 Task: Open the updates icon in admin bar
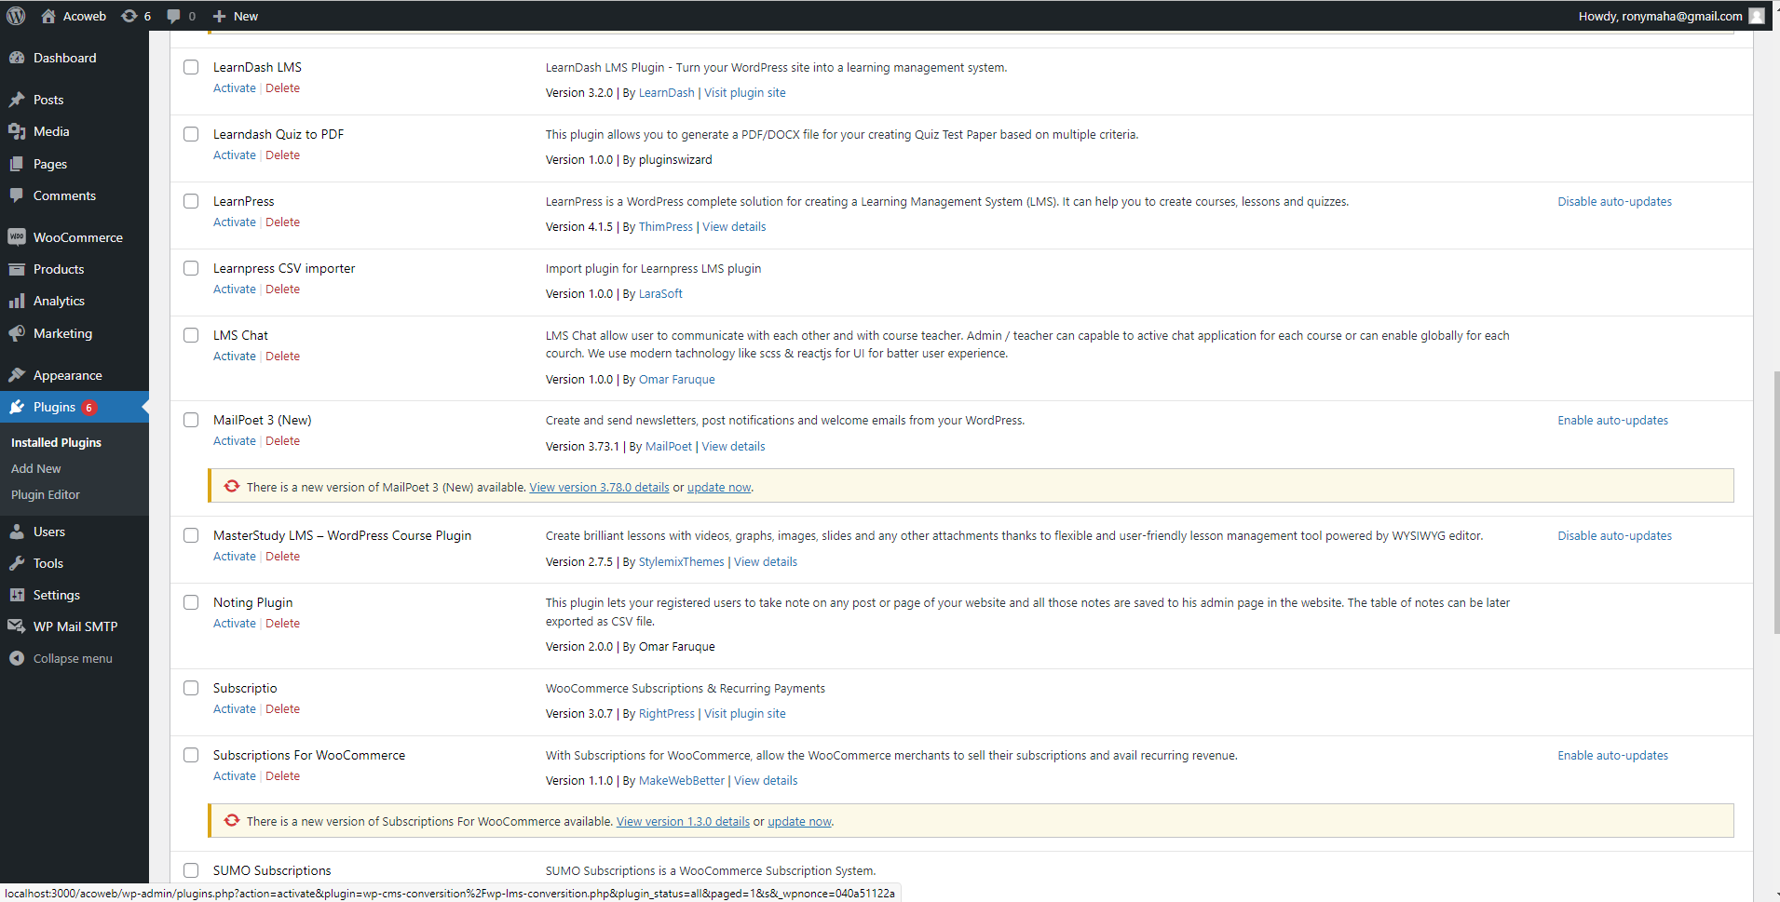(129, 16)
